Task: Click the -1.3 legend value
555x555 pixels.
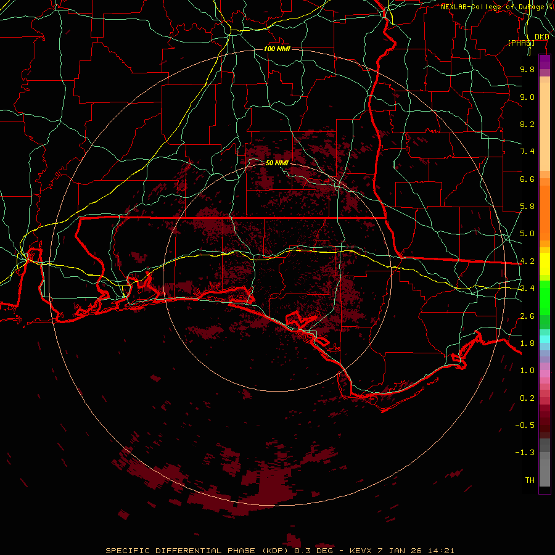Action: pyautogui.click(x=525, y=453)
